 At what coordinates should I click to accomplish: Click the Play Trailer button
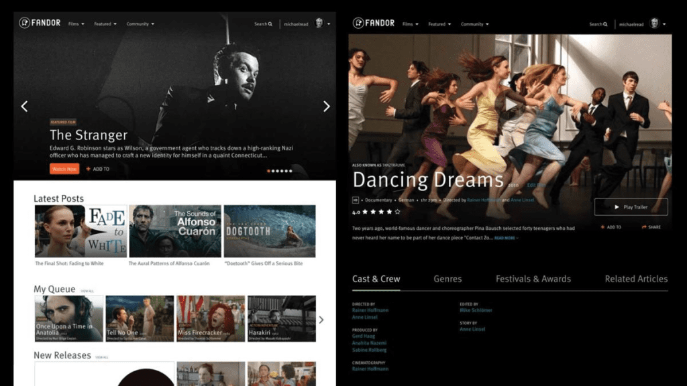click(x=631, y=207)
